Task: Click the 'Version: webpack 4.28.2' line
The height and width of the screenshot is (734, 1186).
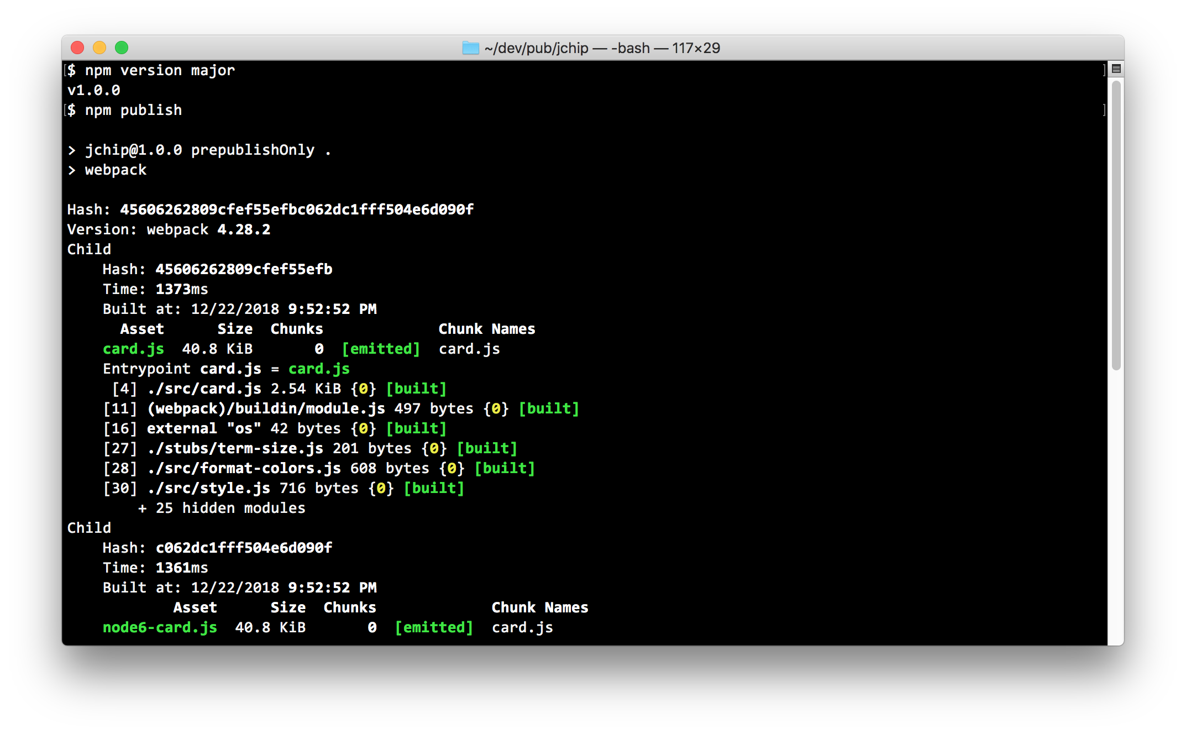Action: click(169, 229)
